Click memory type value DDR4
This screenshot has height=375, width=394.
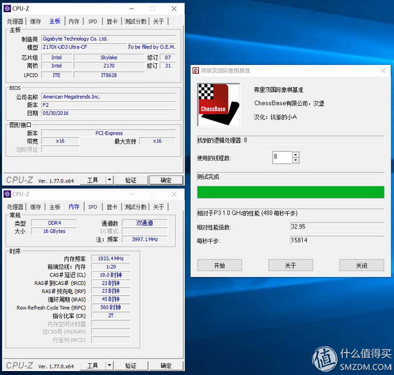click(x=55, y=223)
